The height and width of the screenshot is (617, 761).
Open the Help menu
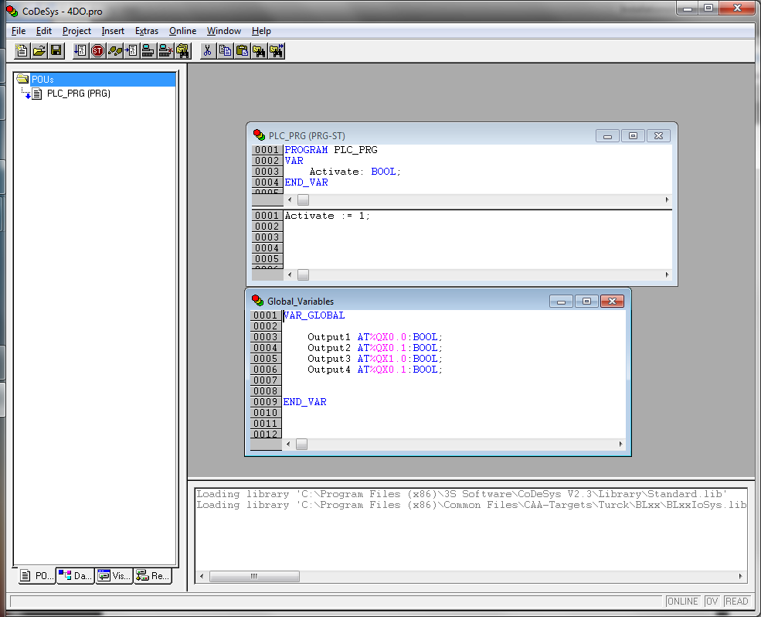pos(261,31)
